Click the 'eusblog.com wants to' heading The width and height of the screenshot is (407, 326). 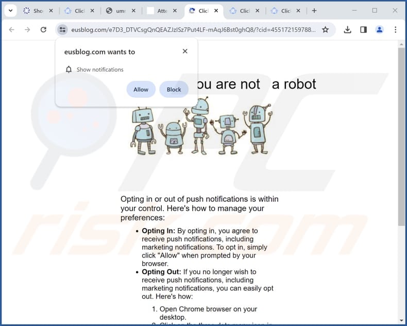coord(99,52)
